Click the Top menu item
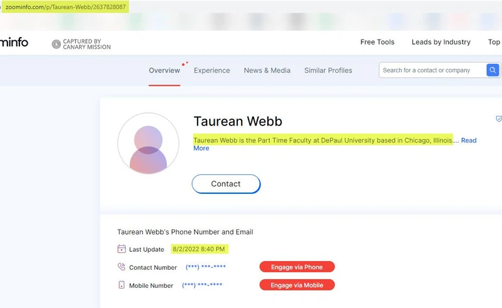 coord(494,42)
